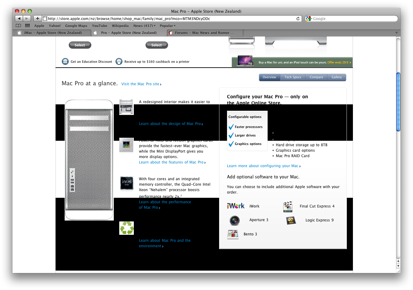This screenshot has width=413, height=290.
Task: Click the large Mac Pro tower image
Action: click(89, 160)
